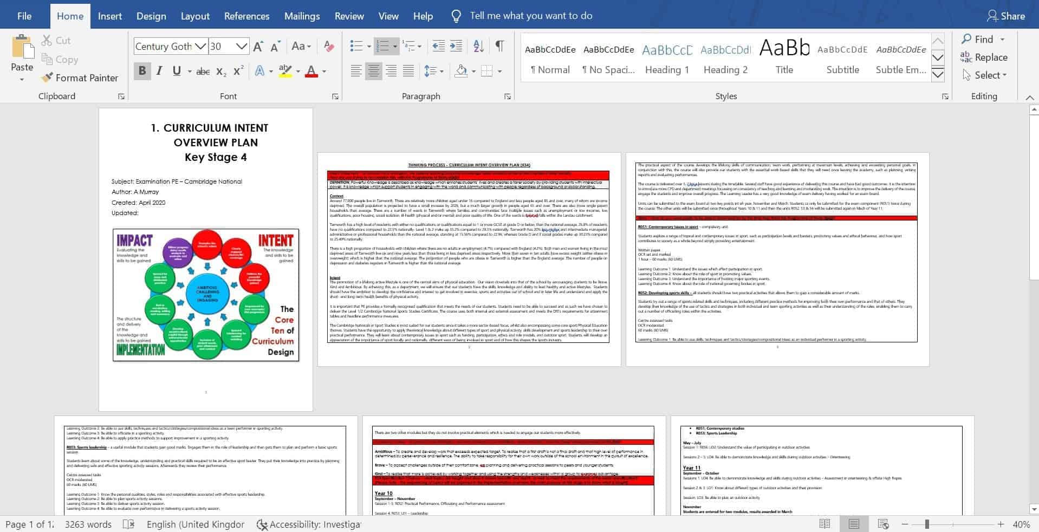Screen dimensions: 1039x532
Task: Click the Share button
Action: (x=1005, y=16)
